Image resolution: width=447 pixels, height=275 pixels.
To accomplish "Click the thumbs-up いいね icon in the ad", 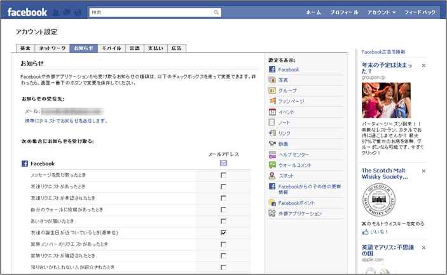I will [x=365, y=232].
